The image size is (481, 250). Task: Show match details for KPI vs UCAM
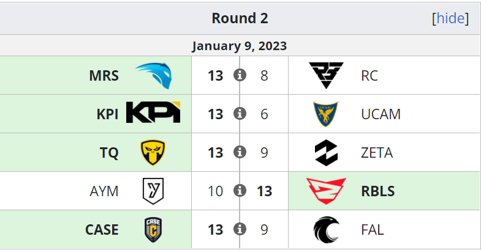[240, 114]
